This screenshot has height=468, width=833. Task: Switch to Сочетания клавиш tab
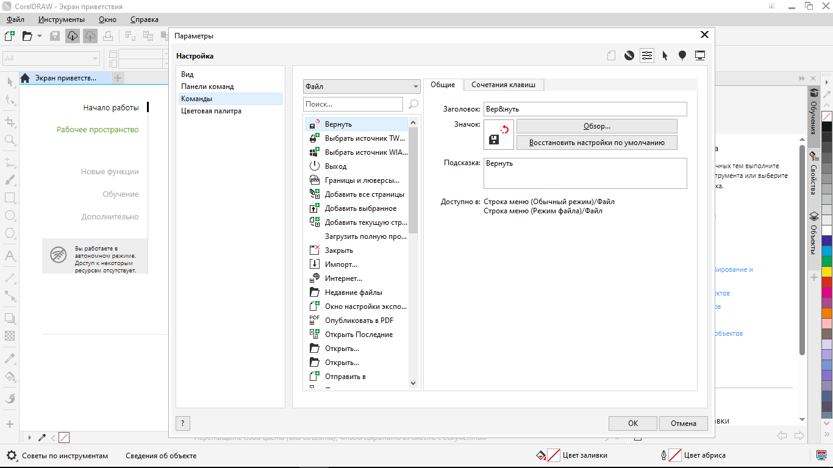503,85
